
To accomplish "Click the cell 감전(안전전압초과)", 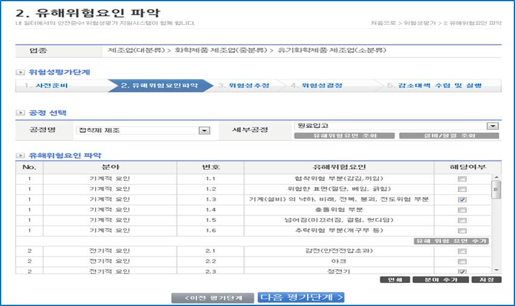I will click(339, 251).
